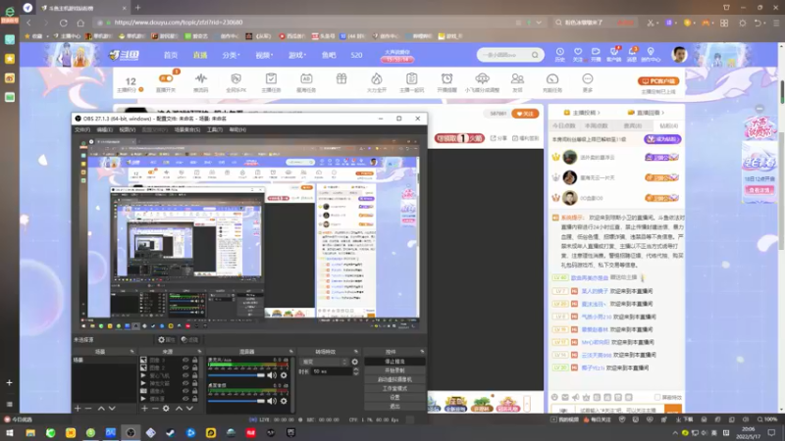Viewport: 785px width, 441px height.
Task: Open 麦克风/Aux audio settings gear
Action: [x=284, y=375]
